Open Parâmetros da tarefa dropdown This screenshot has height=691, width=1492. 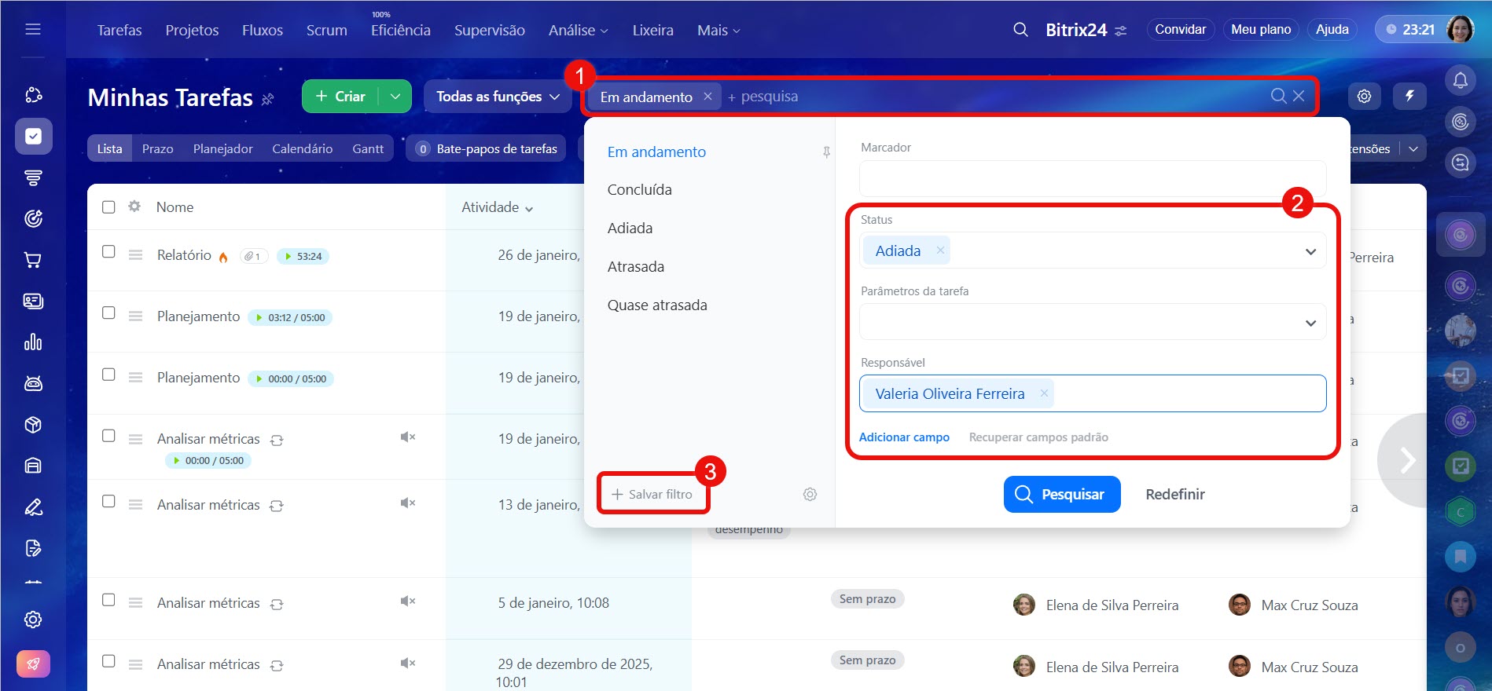[x=1310, y=323]
